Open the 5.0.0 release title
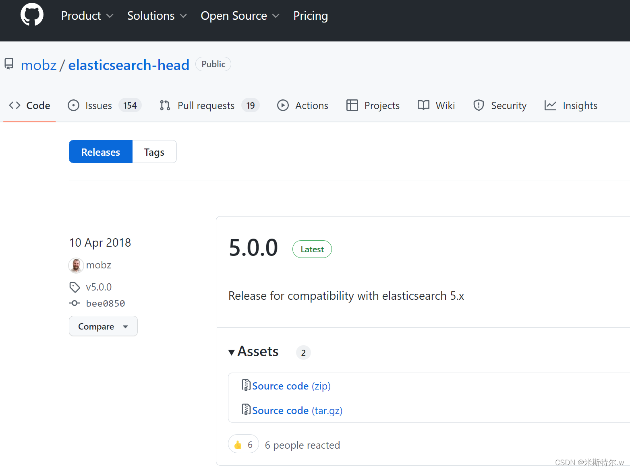630x470 pixels. [253, 247]
